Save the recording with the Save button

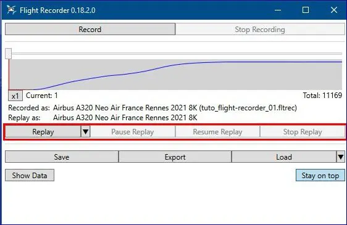tap(62, 157)
